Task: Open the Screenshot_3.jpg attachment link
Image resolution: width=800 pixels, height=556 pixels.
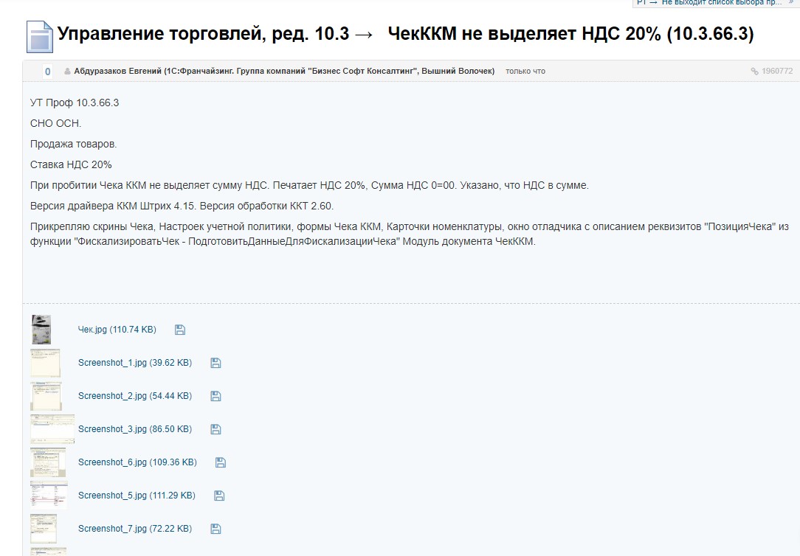Action: [x=135, y=429]
